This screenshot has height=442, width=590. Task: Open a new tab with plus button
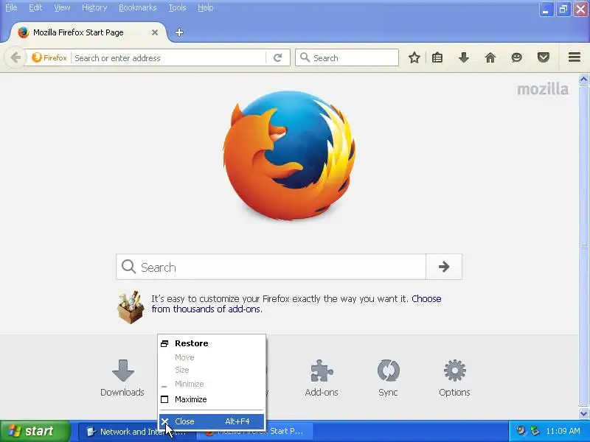click(179, 32)
